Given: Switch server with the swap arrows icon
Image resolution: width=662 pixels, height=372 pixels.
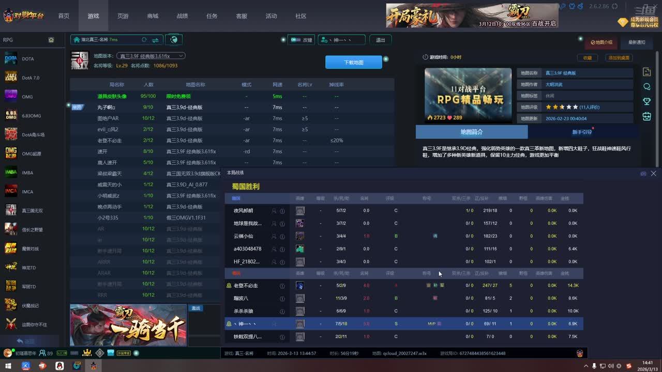Looking at the screenshot, I should click(x=155, y=40).
